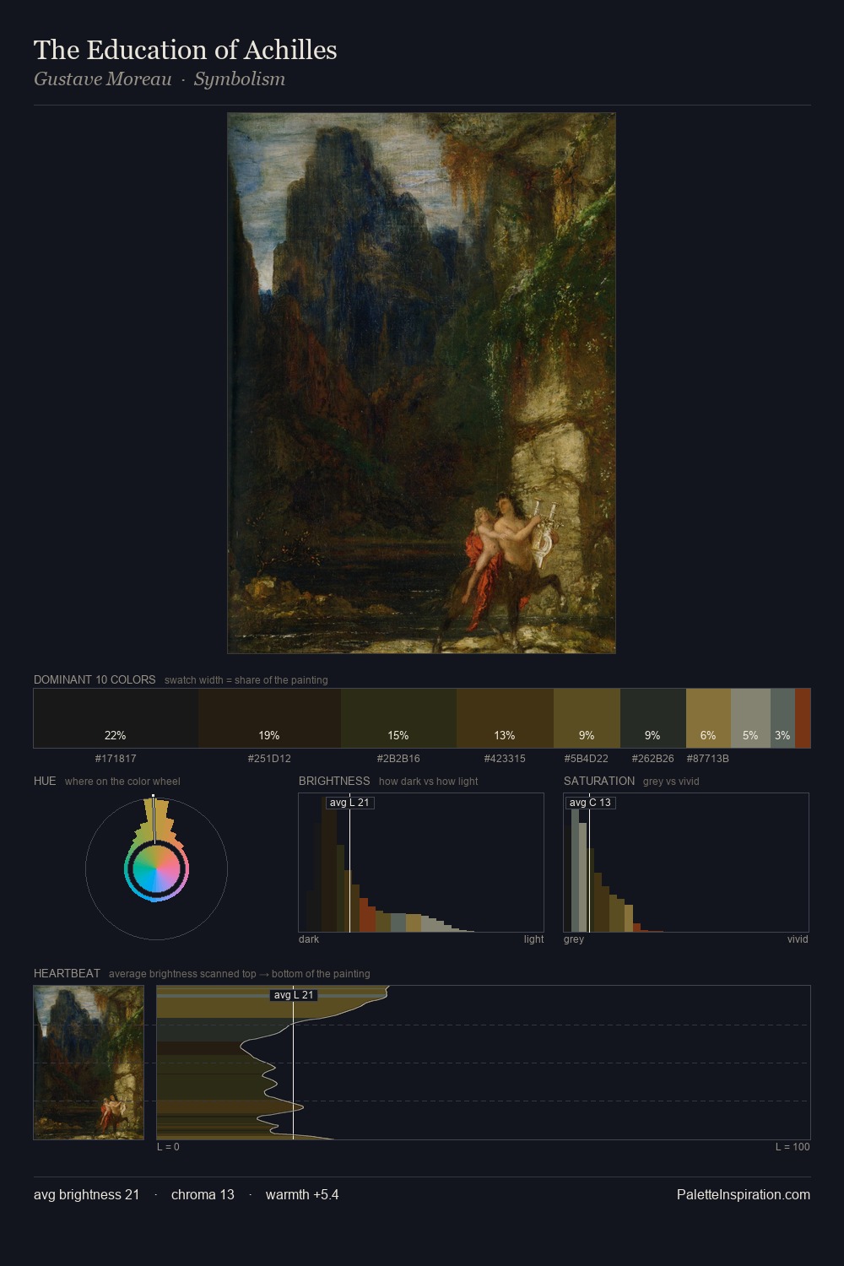Click the 'vivid' axis label
The height and width of the screenshot is (1266, 844).
point(798,939)
